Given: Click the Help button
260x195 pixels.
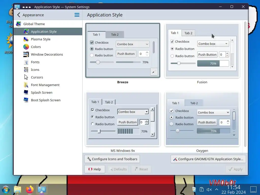Looking at the screenshot, I should point(95,169).
